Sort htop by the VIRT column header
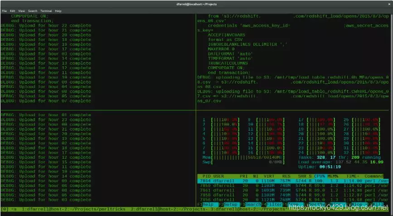 (269, 176)
